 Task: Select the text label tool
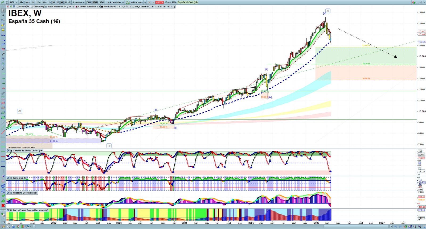click(x=3, y=59)
